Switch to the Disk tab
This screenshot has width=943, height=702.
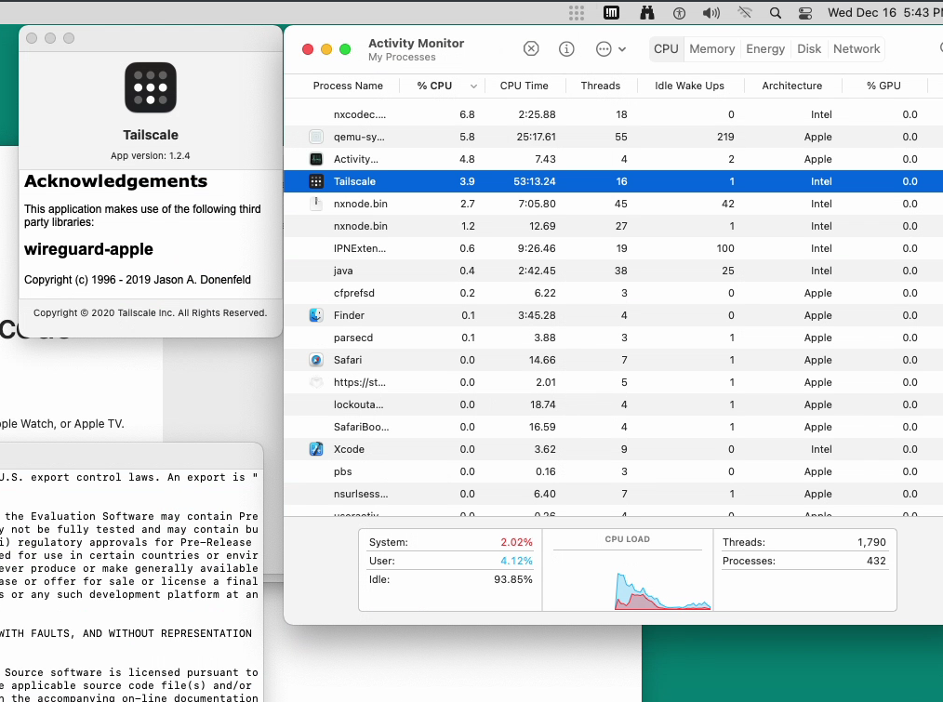[x=809, y=48]
